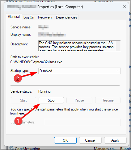Expand the Startup type dropdown
Viewport: 131px width, 150px height.
79,71
